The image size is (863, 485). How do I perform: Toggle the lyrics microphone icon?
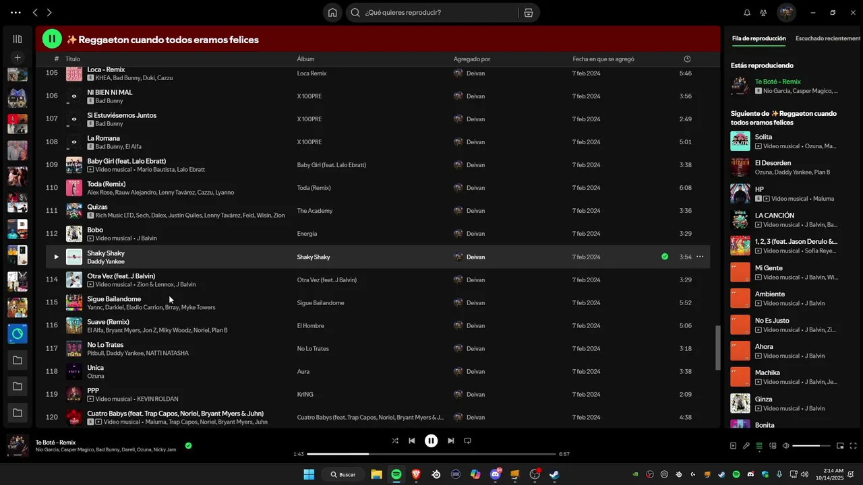(x=746, y=445)
